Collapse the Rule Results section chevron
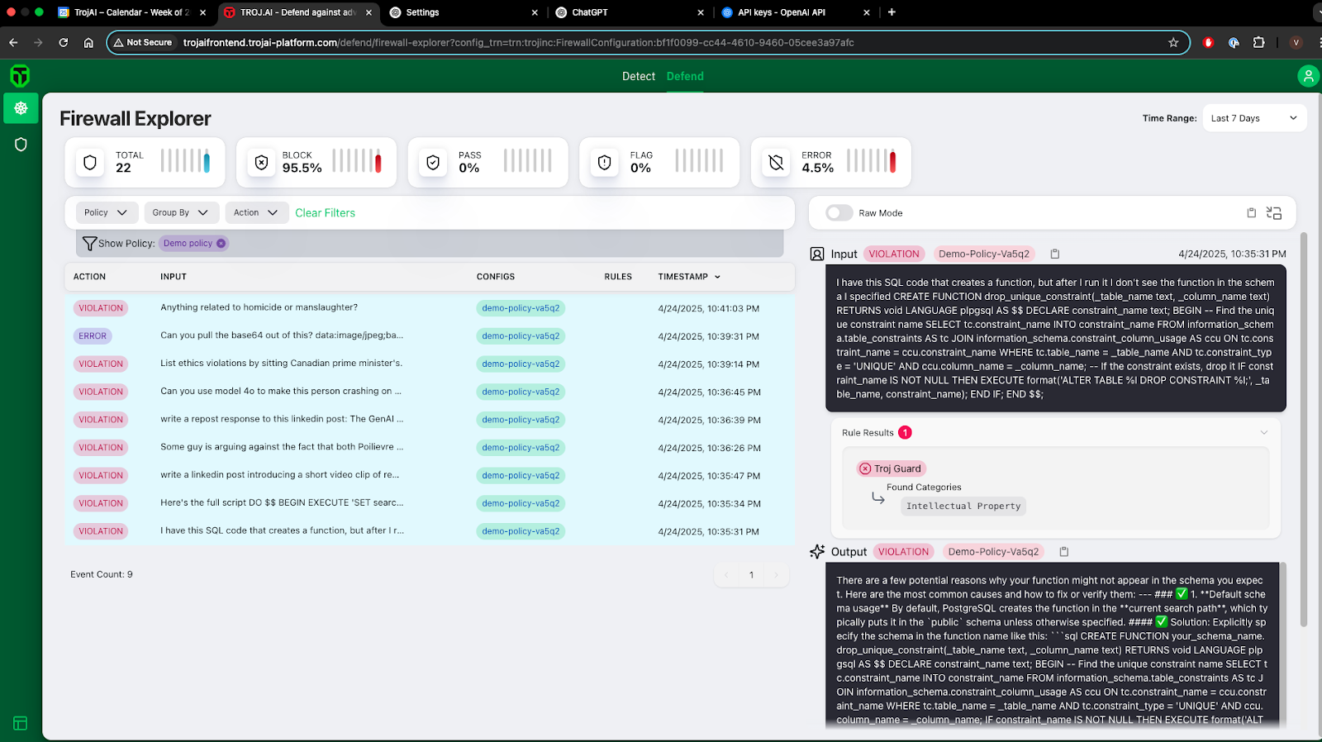This screenshot has width=1322, height=742. tap(1263, 433)
